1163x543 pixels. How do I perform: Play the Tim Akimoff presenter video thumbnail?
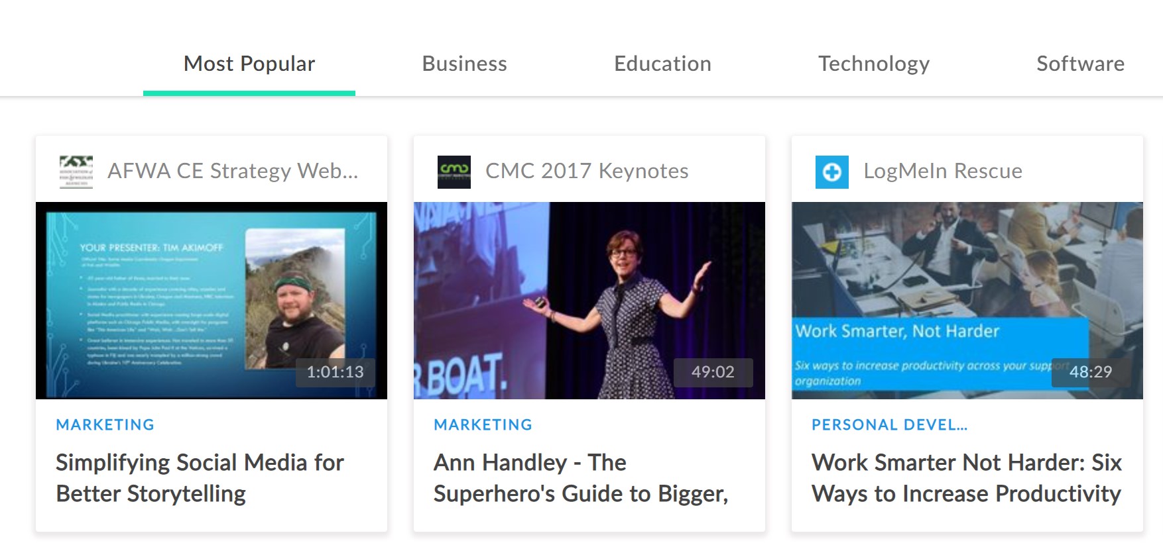[212, 300]
